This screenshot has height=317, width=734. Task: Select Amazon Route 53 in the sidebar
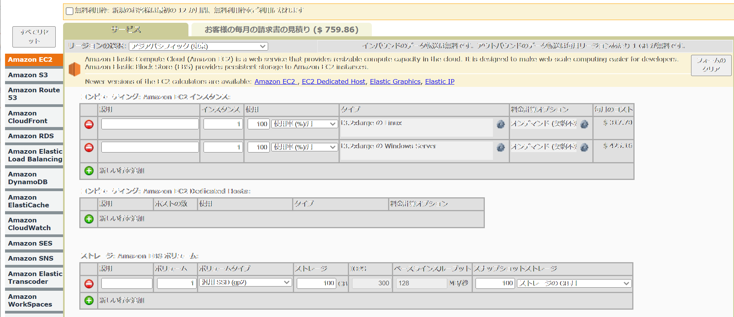click(x=34, y=94)
